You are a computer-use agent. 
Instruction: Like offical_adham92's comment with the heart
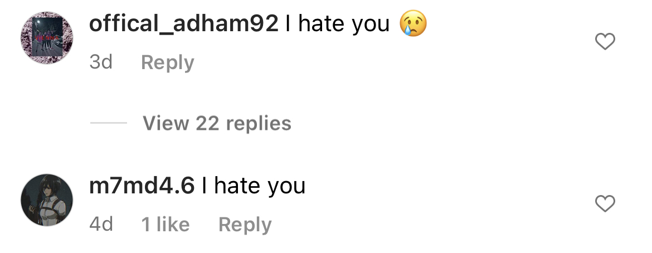click(605, 42)
